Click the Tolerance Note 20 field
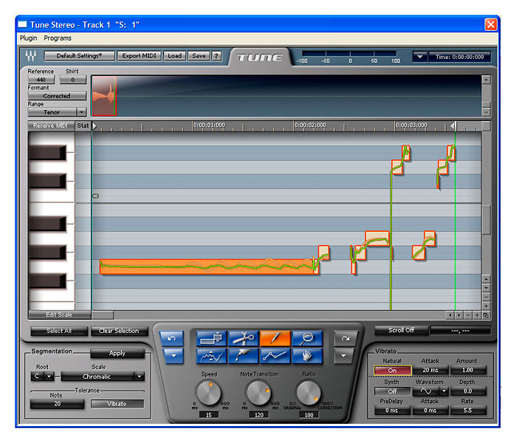Viewport: 516px width, 443px height. coord(58,404)
